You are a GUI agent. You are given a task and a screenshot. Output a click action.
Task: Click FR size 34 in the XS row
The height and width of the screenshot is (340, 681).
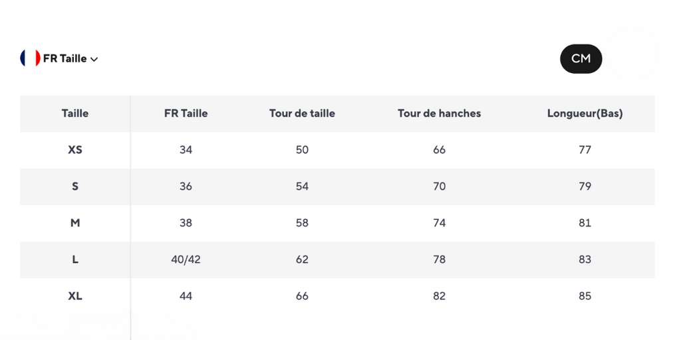pos(186,150)
